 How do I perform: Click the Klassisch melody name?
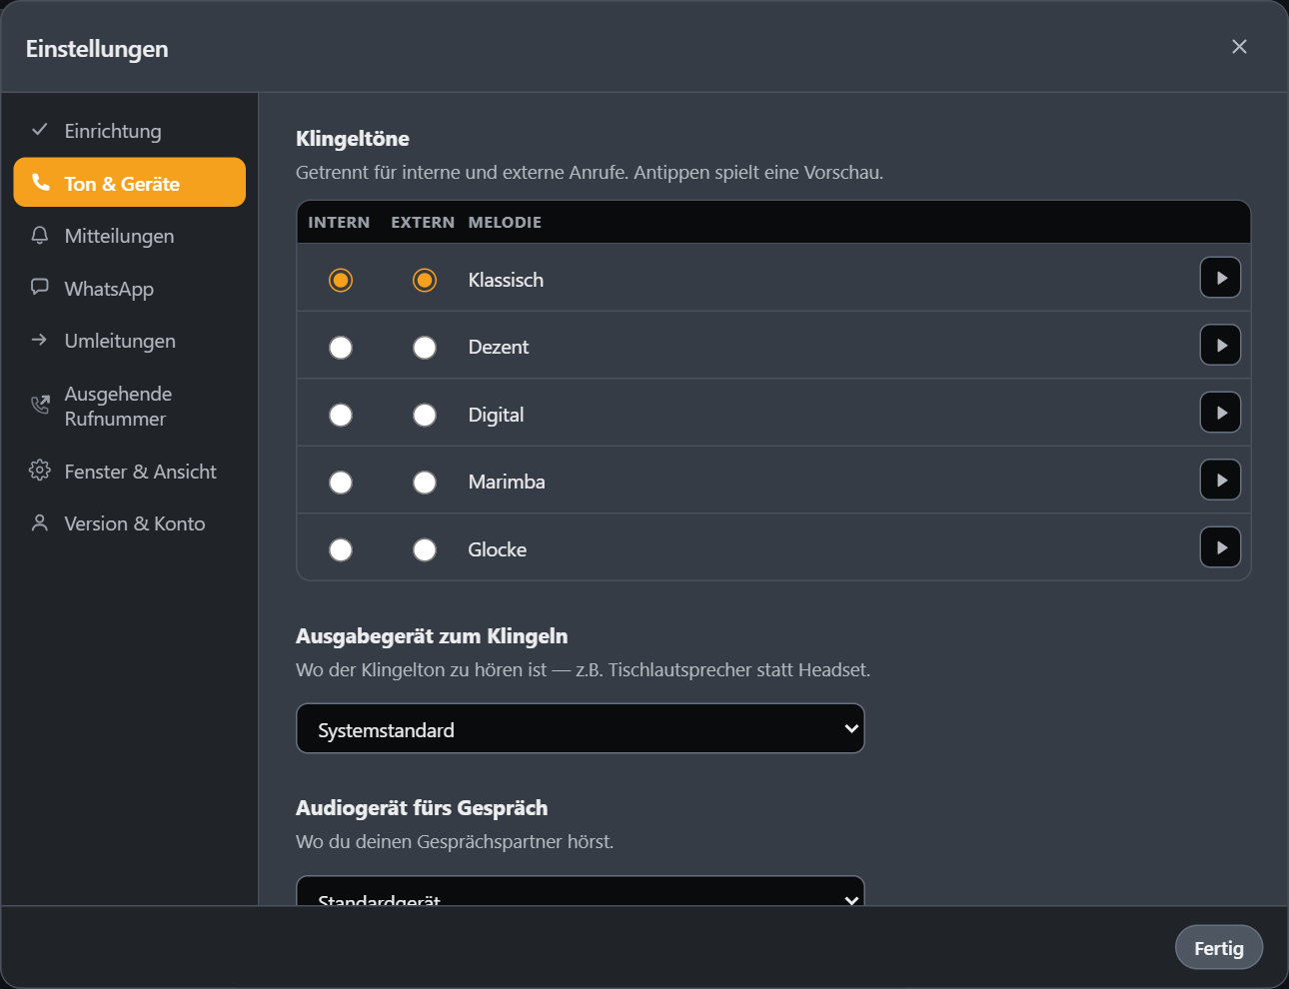click(506, 280)
